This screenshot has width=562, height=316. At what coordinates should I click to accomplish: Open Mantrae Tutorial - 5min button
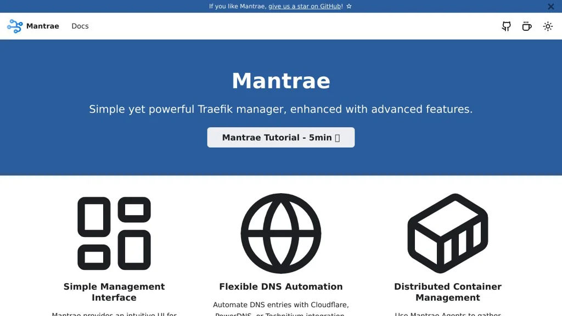tap(281, 138)
